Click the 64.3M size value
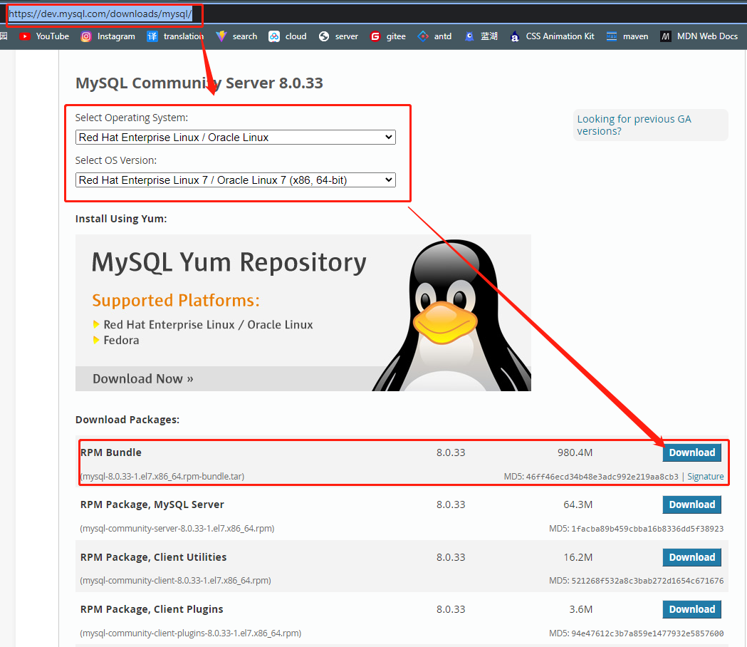The width and height of the screenshot is (747, 647). pyautogui.click(x=578, y=504)
